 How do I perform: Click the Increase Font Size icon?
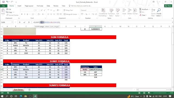(42, 10)
